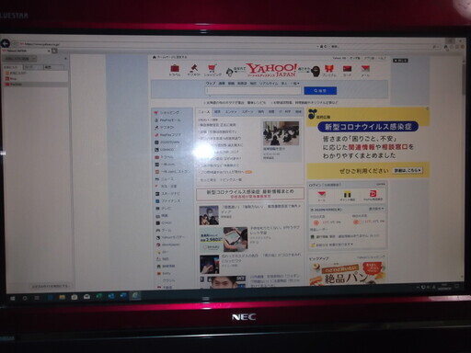
Task: Open the top news photo thumbnail
Action: [281, 133]
